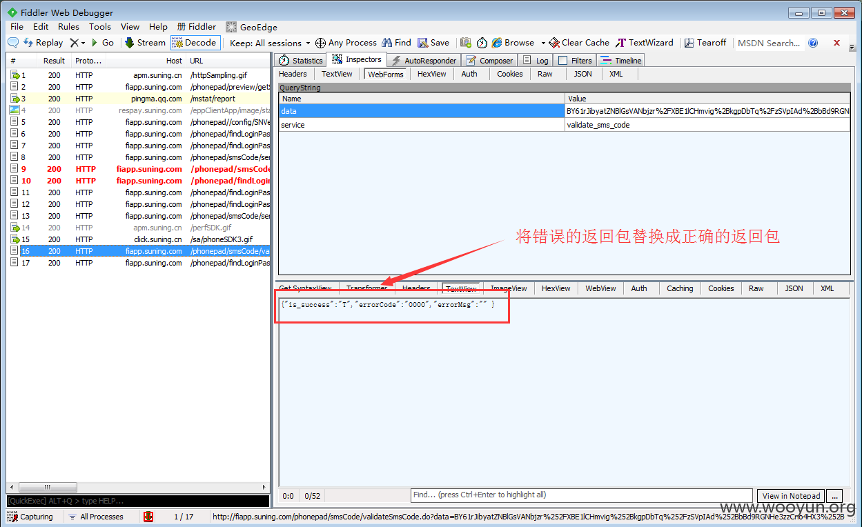The image size is (862, 527).
Task: Tick the Filters tab checkbox
Action: point(563,61)
